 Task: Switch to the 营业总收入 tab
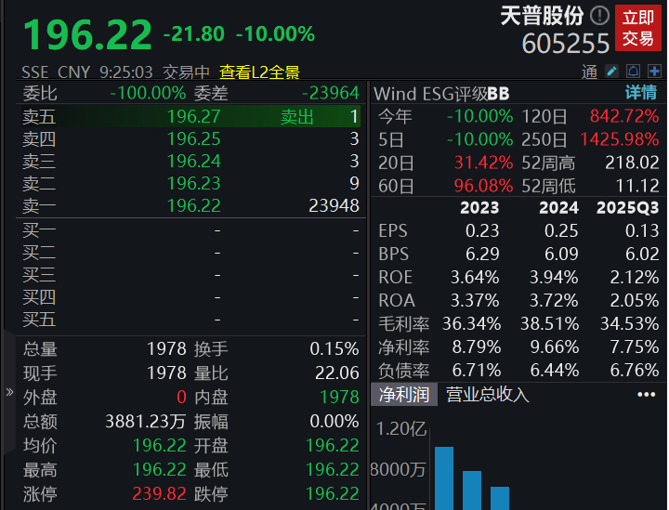click(488, 395)
